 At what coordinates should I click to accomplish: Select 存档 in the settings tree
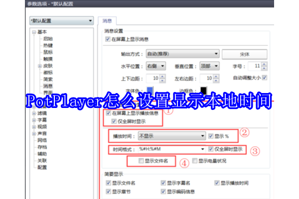click(x=42, y=147)
